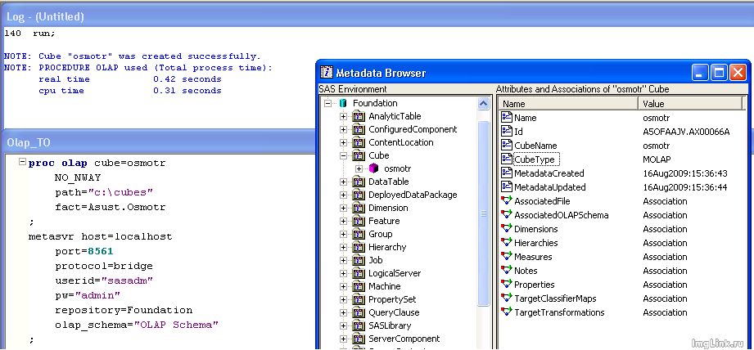This screenshot has height=350, width=754.
Task: Click the SASLibrary folder icon
Action: [x=358, y=325]
